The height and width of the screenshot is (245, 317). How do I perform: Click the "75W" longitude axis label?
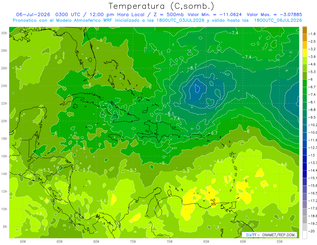click(x=133, y=242)
